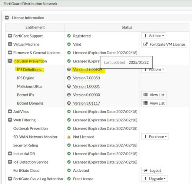Click the Free License checkmark icon

(x=69, y=179)
